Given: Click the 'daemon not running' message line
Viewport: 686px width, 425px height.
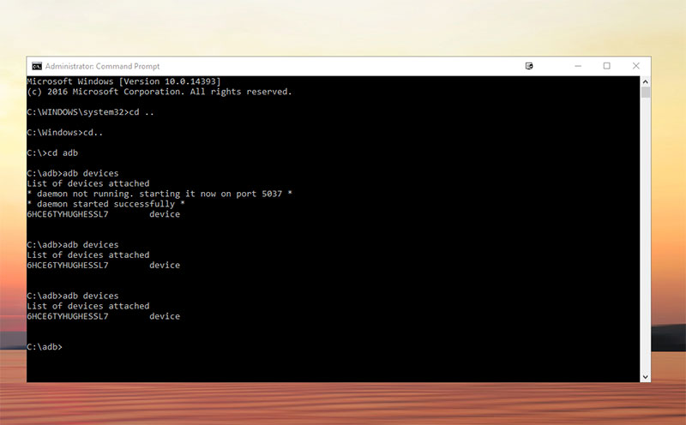Looking at the screenshot, I should click(159, 194).
